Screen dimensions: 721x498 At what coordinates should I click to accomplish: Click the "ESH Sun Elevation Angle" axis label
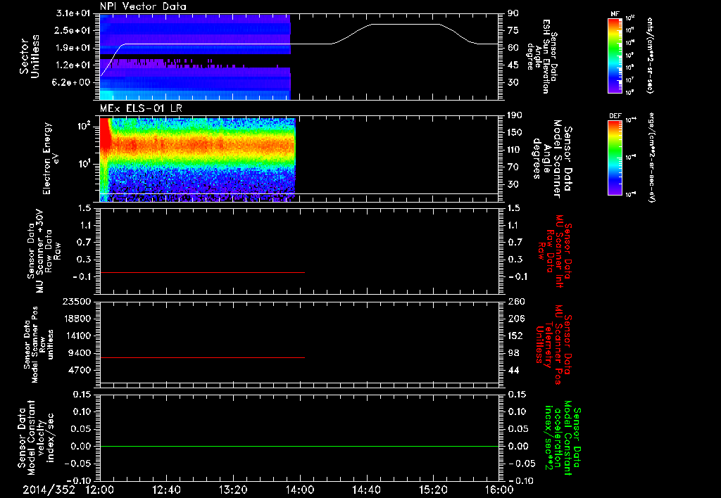point(543,56)
